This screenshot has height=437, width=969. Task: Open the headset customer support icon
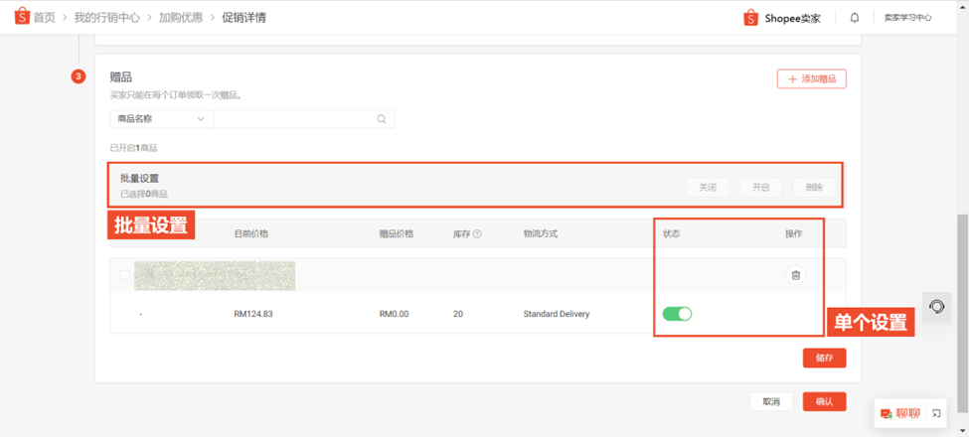tap(937, 306)
